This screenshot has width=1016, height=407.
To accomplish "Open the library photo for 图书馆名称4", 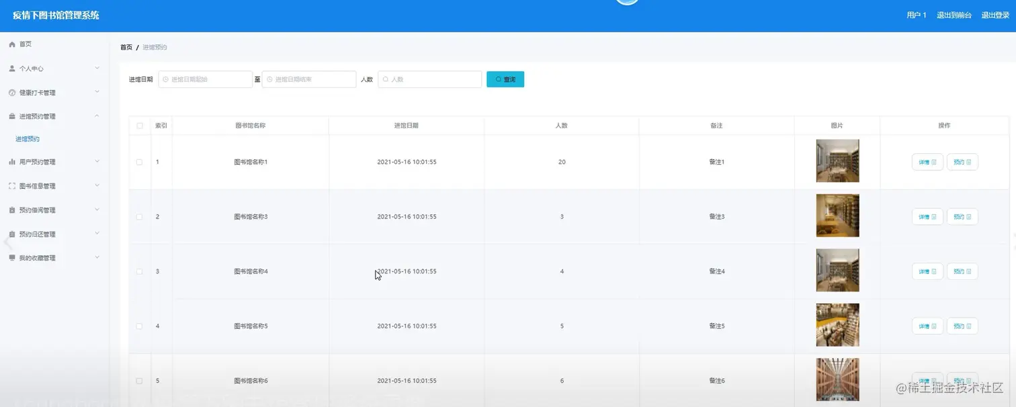I will 837,270.
